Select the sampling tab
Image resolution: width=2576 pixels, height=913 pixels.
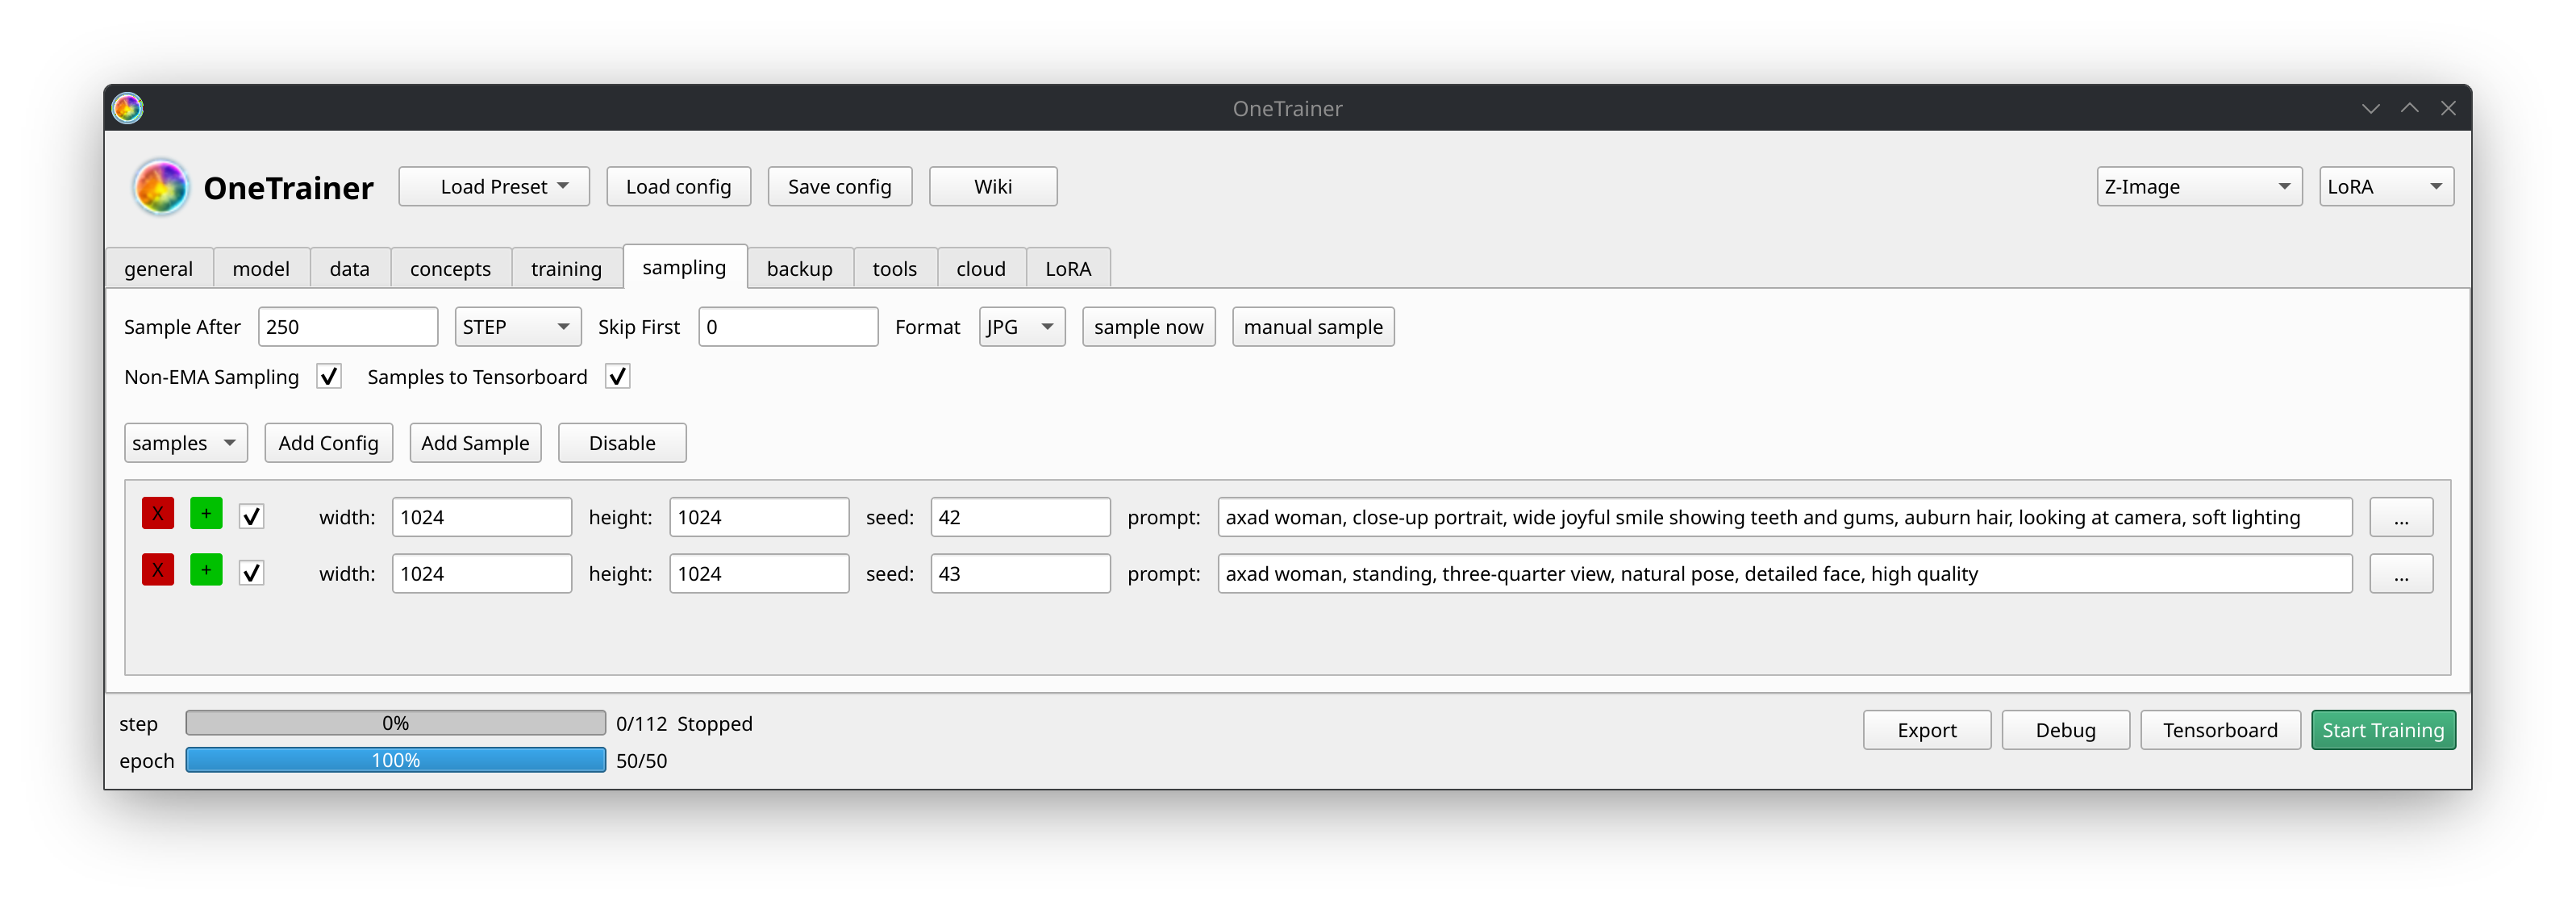pyautogui.click(x=685, y=267)
